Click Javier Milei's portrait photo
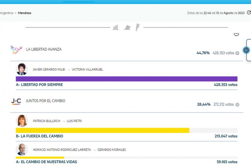The image size is (251, 166). (22, 69)
